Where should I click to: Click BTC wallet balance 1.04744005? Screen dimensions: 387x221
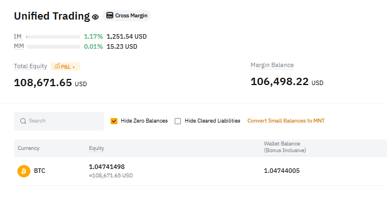click(281, 171)
